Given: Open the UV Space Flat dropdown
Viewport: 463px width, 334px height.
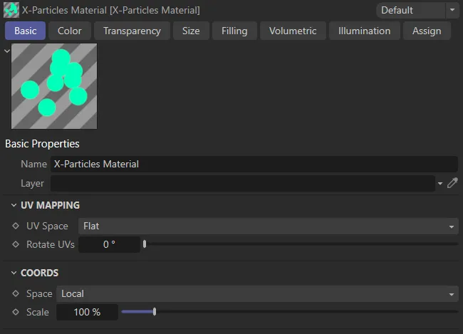Looking at the screenshot, I should coord(268,226).
